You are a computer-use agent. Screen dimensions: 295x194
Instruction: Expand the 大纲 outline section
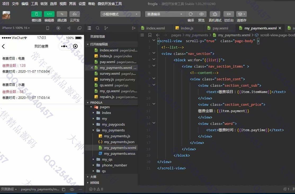tap(88, 177)
